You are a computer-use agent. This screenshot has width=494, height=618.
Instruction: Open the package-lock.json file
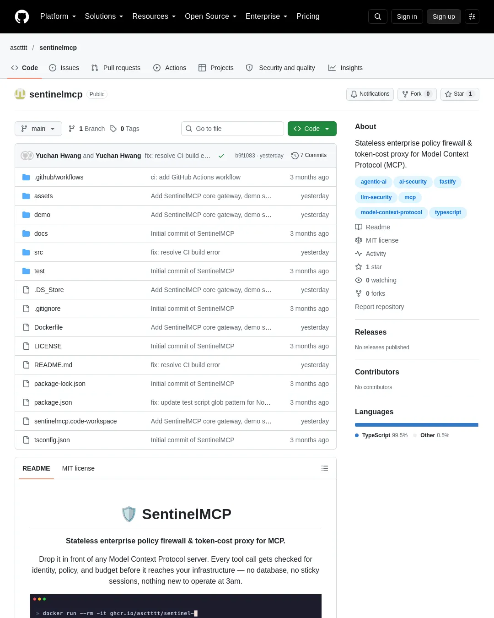(x=60, y=384)
